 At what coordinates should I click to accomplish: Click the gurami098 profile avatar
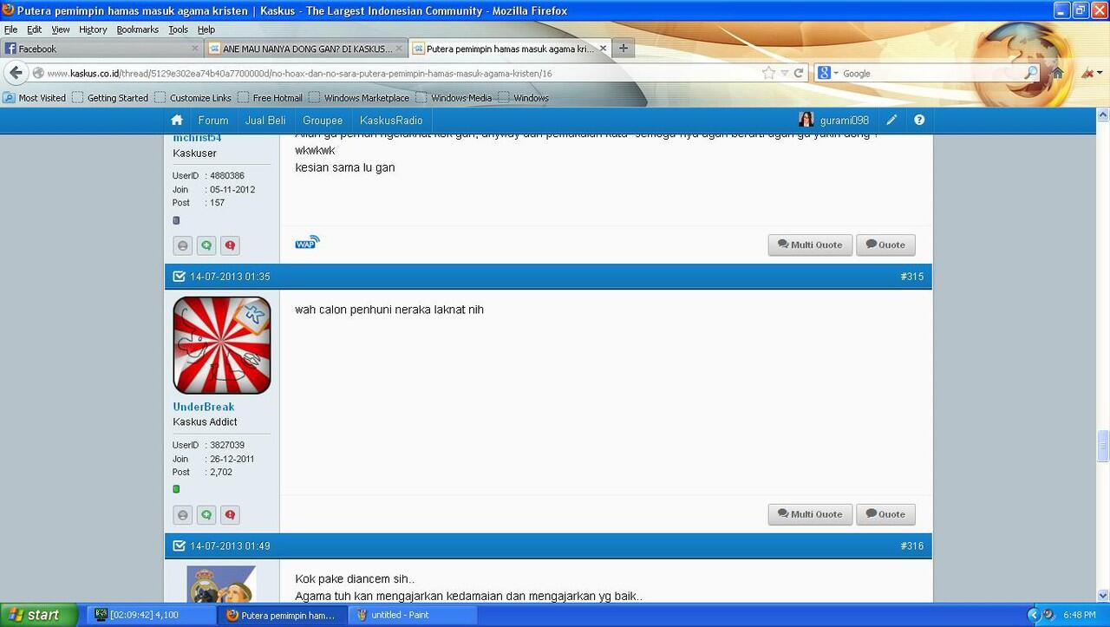click(x=806, y=121)
